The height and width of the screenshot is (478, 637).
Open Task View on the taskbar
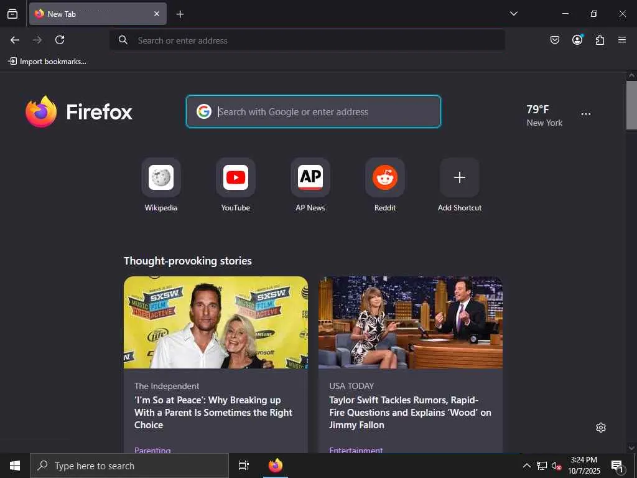tap(244, 466)
